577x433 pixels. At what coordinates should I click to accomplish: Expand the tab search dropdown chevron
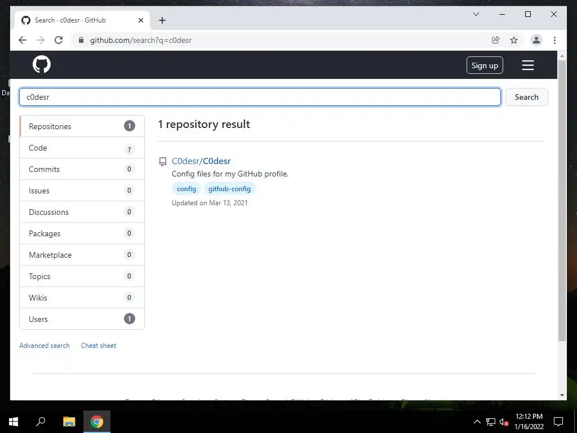coord(476,14)
